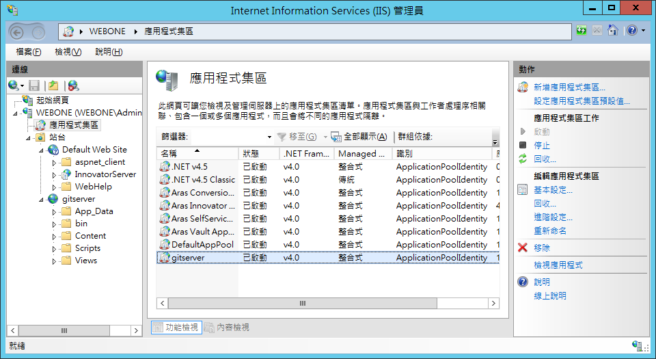The width and height of the screenshot is (656, 359).
Task: Collapse the WEBONE server node
Action: point(16,114)
